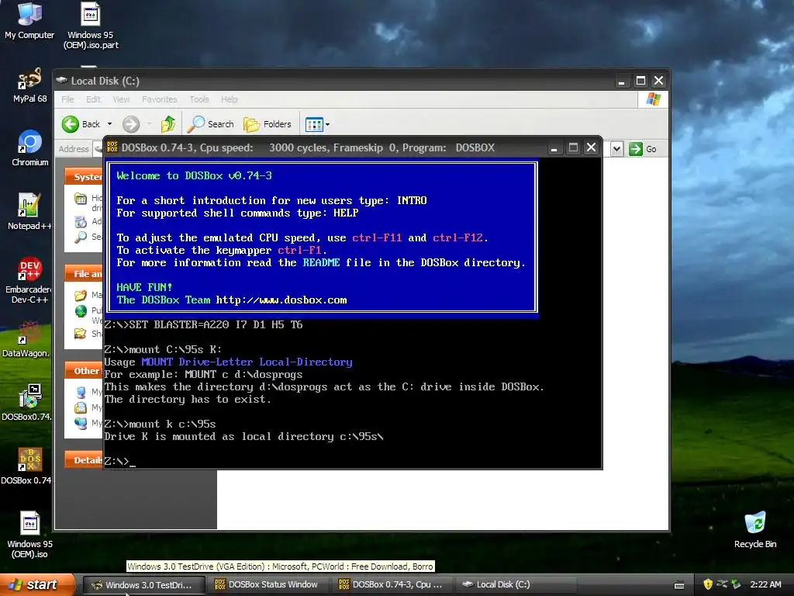Open the security shield tray icon
This screenshot has width=794, height=596.
(708, 584)
